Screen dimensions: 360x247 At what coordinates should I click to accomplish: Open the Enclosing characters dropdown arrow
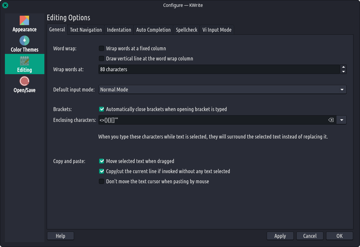(x=342, y=120)
